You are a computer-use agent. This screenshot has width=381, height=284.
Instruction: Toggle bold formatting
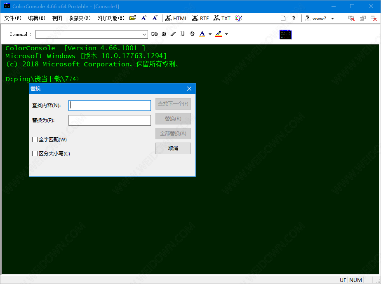click(x=164, y=34)
